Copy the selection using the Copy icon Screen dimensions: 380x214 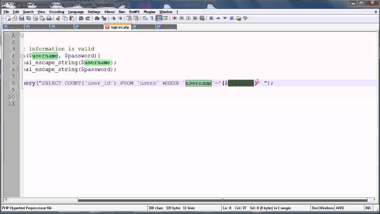[x=65, y=18]
